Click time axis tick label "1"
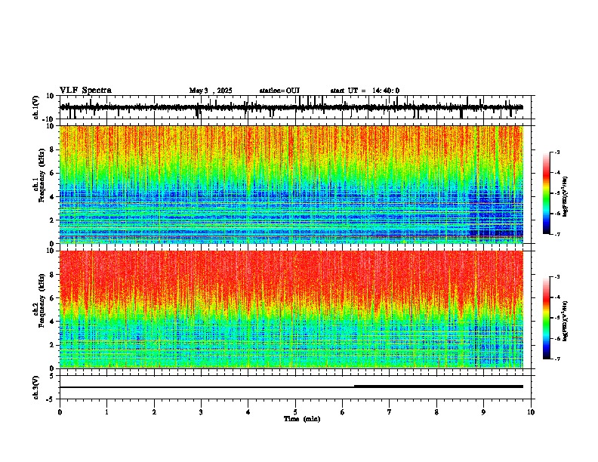Screen dimensions: 598x462 (x=106, y=412)
